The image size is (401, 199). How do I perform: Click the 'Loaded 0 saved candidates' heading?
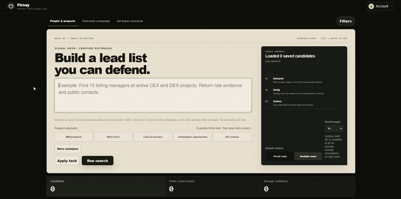[290, 56]
